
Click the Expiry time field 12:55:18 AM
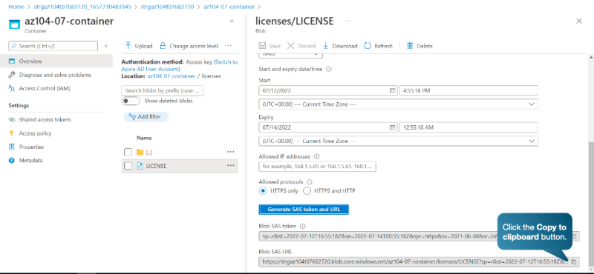[469, 127]
